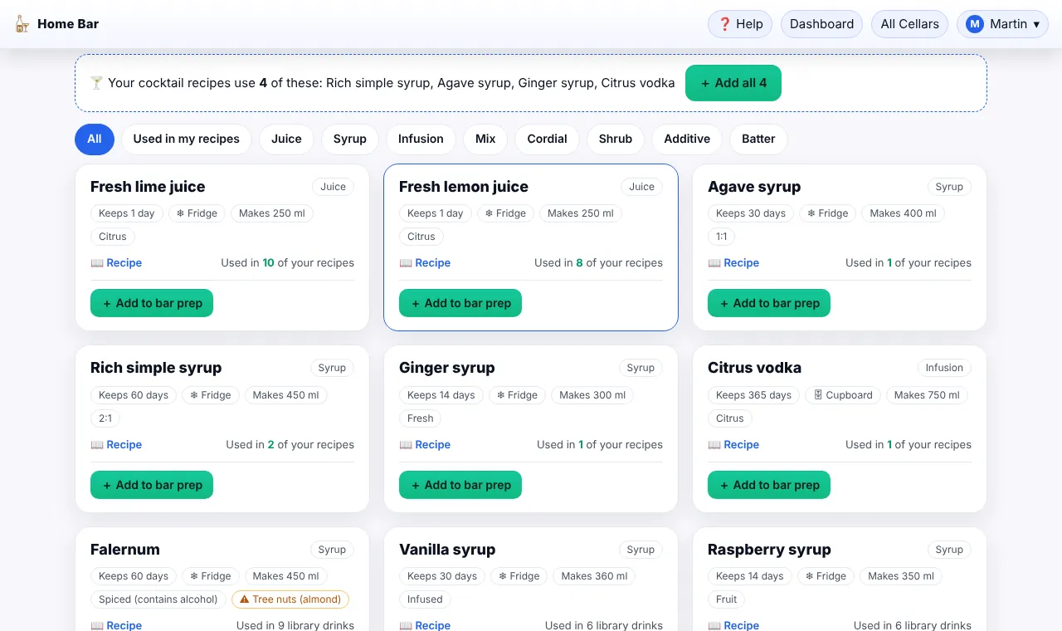Click the Fresh lime juice card title
Viewport: 1062px width, 631px height.
pos(148,187)
